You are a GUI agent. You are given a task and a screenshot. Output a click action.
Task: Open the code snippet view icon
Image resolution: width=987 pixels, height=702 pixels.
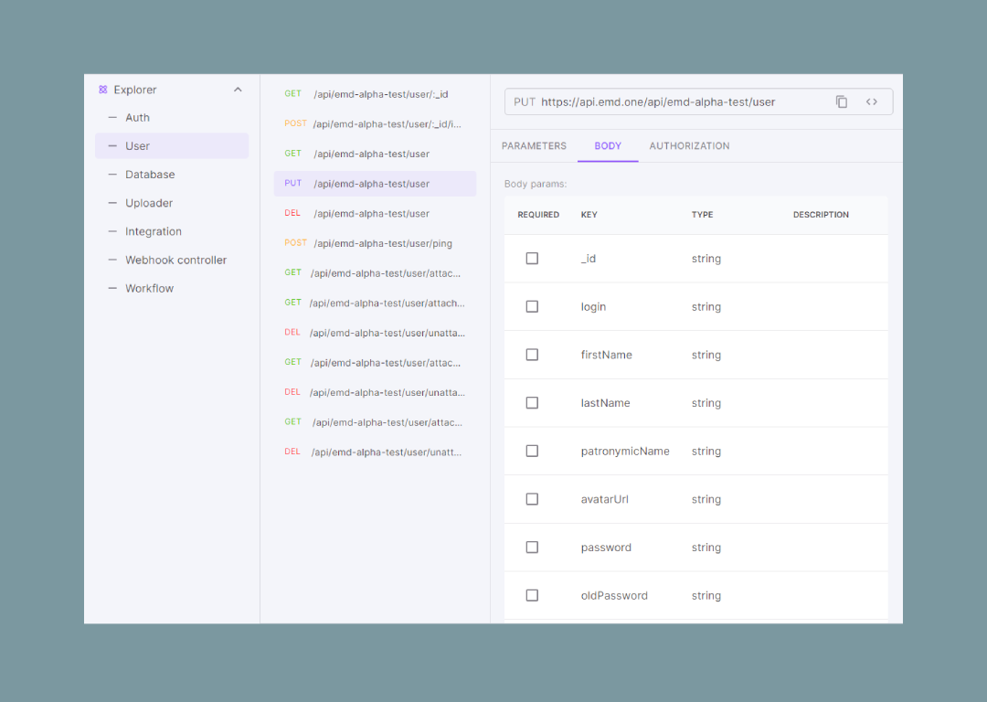[x=872, y=101]
